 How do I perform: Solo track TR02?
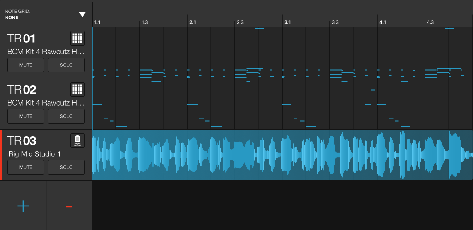(66, 116)
